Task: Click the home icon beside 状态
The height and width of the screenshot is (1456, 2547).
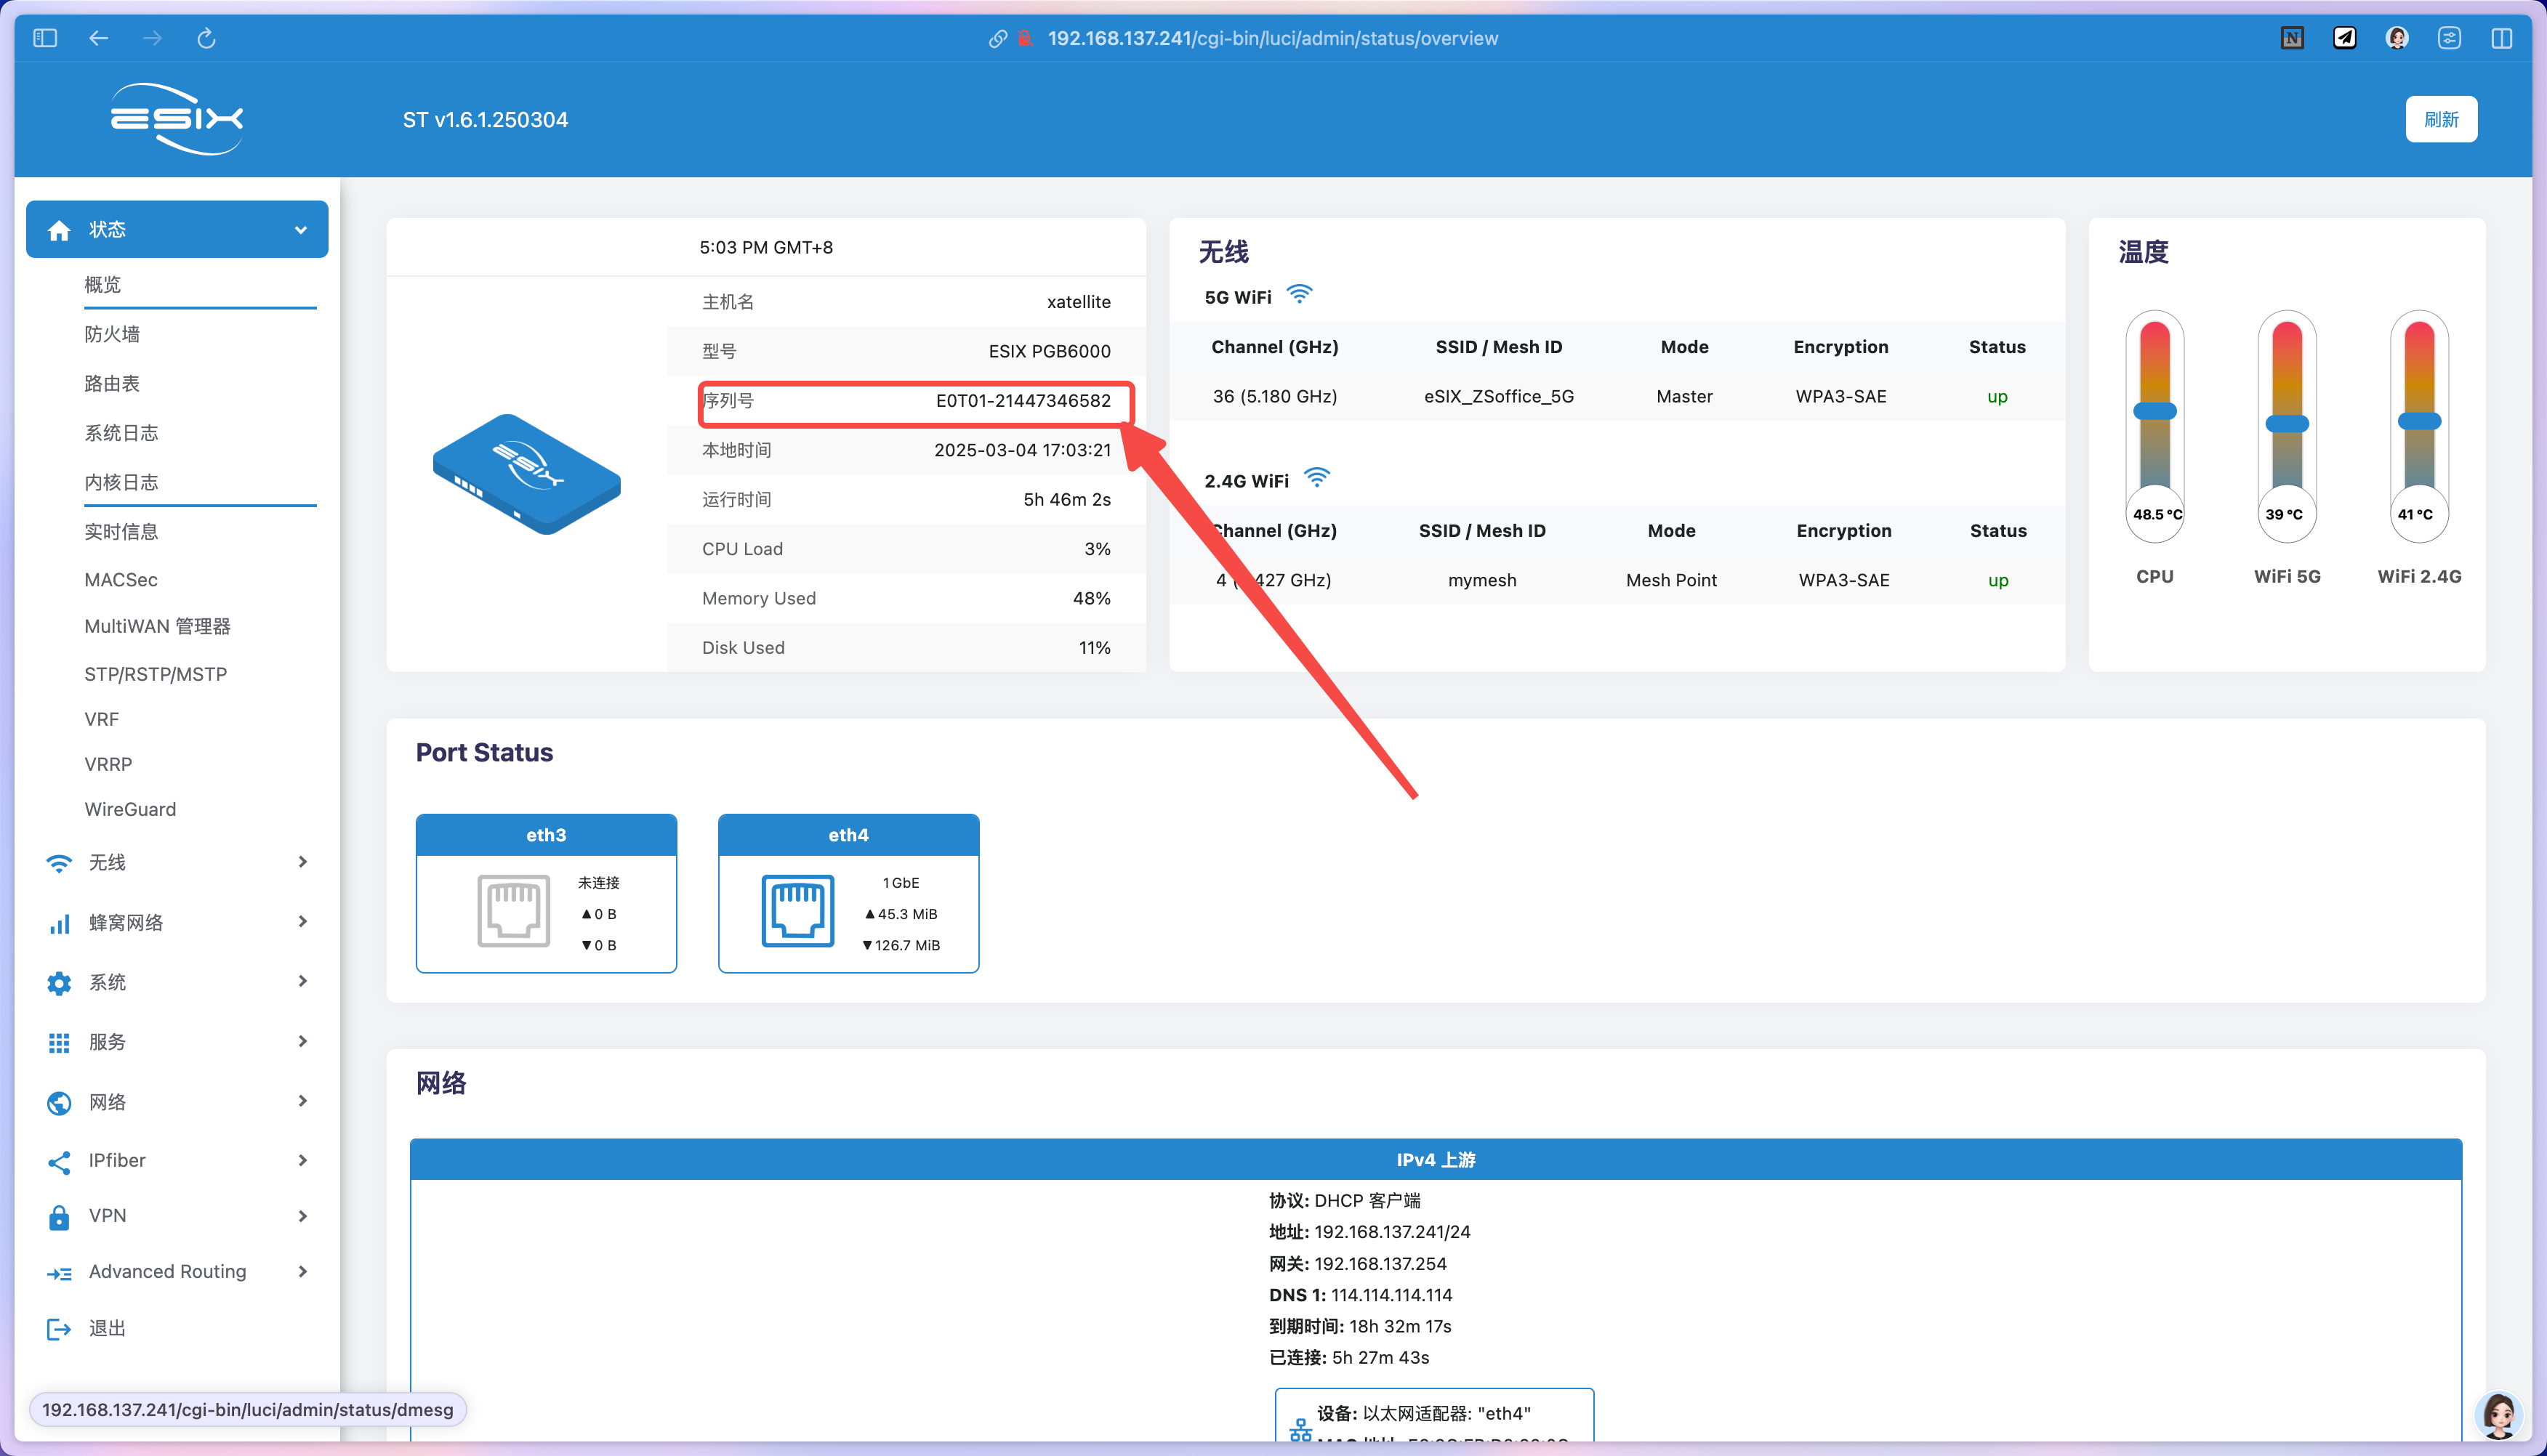Action: 59,230
